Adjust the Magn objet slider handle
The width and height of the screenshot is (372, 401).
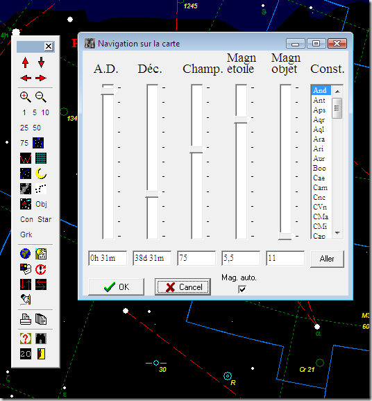pyautogui.click(x=286, y=236)
